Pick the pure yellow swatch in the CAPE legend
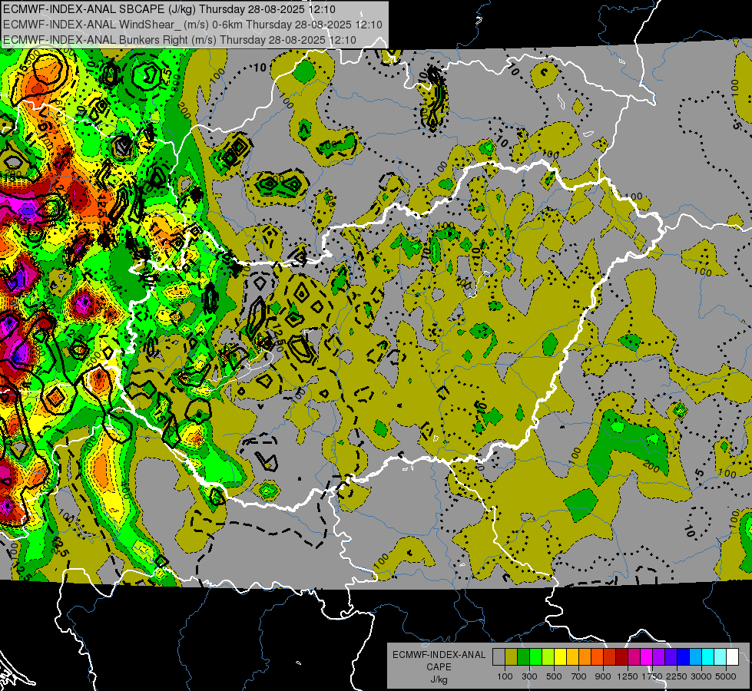The height and width of the screenshot is (691, 752). [560, 656]
